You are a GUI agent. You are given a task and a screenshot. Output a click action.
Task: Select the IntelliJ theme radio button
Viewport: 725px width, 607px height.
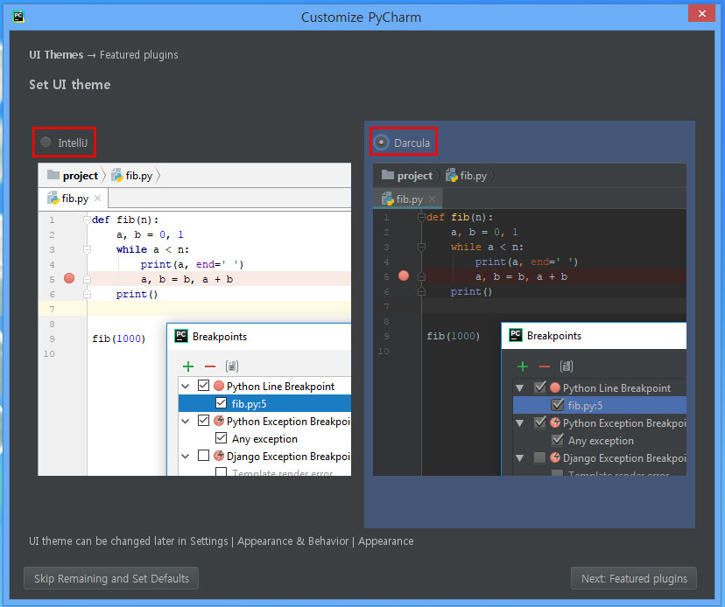(46, 143)
